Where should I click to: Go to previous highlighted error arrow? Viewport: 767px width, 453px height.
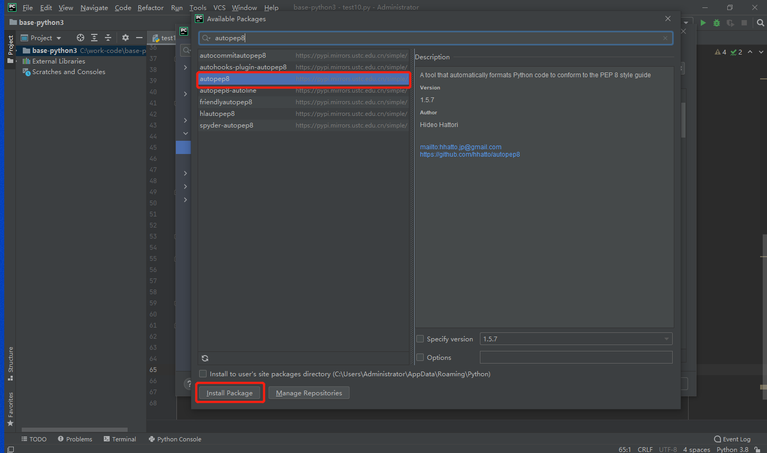750,52
